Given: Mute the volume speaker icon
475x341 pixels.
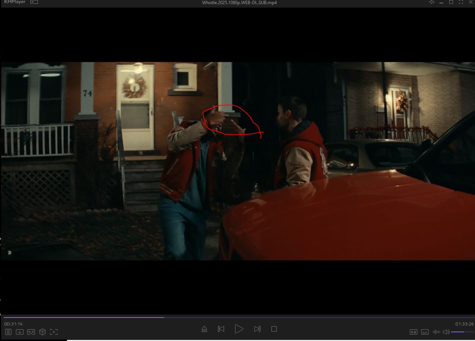Looking at the screenshot, I should 446,332.
